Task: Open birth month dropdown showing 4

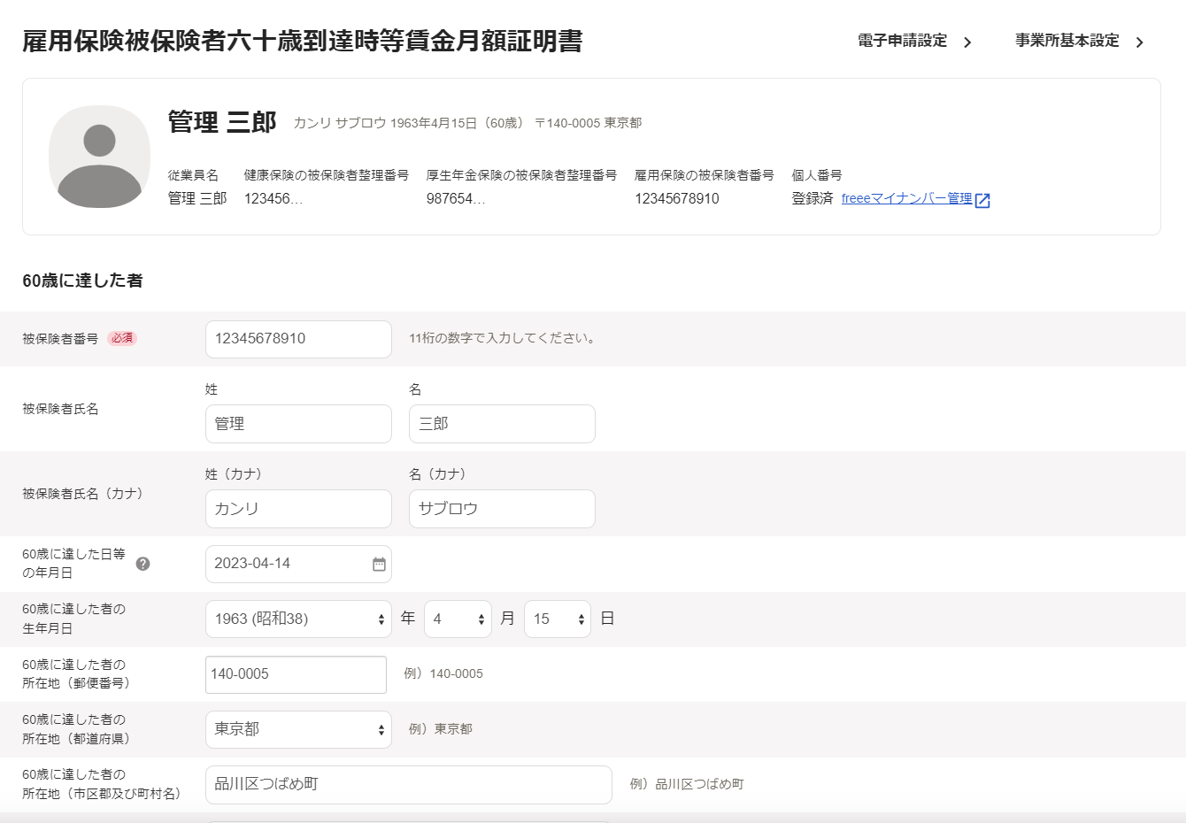Action: click(x=458, y=619)
